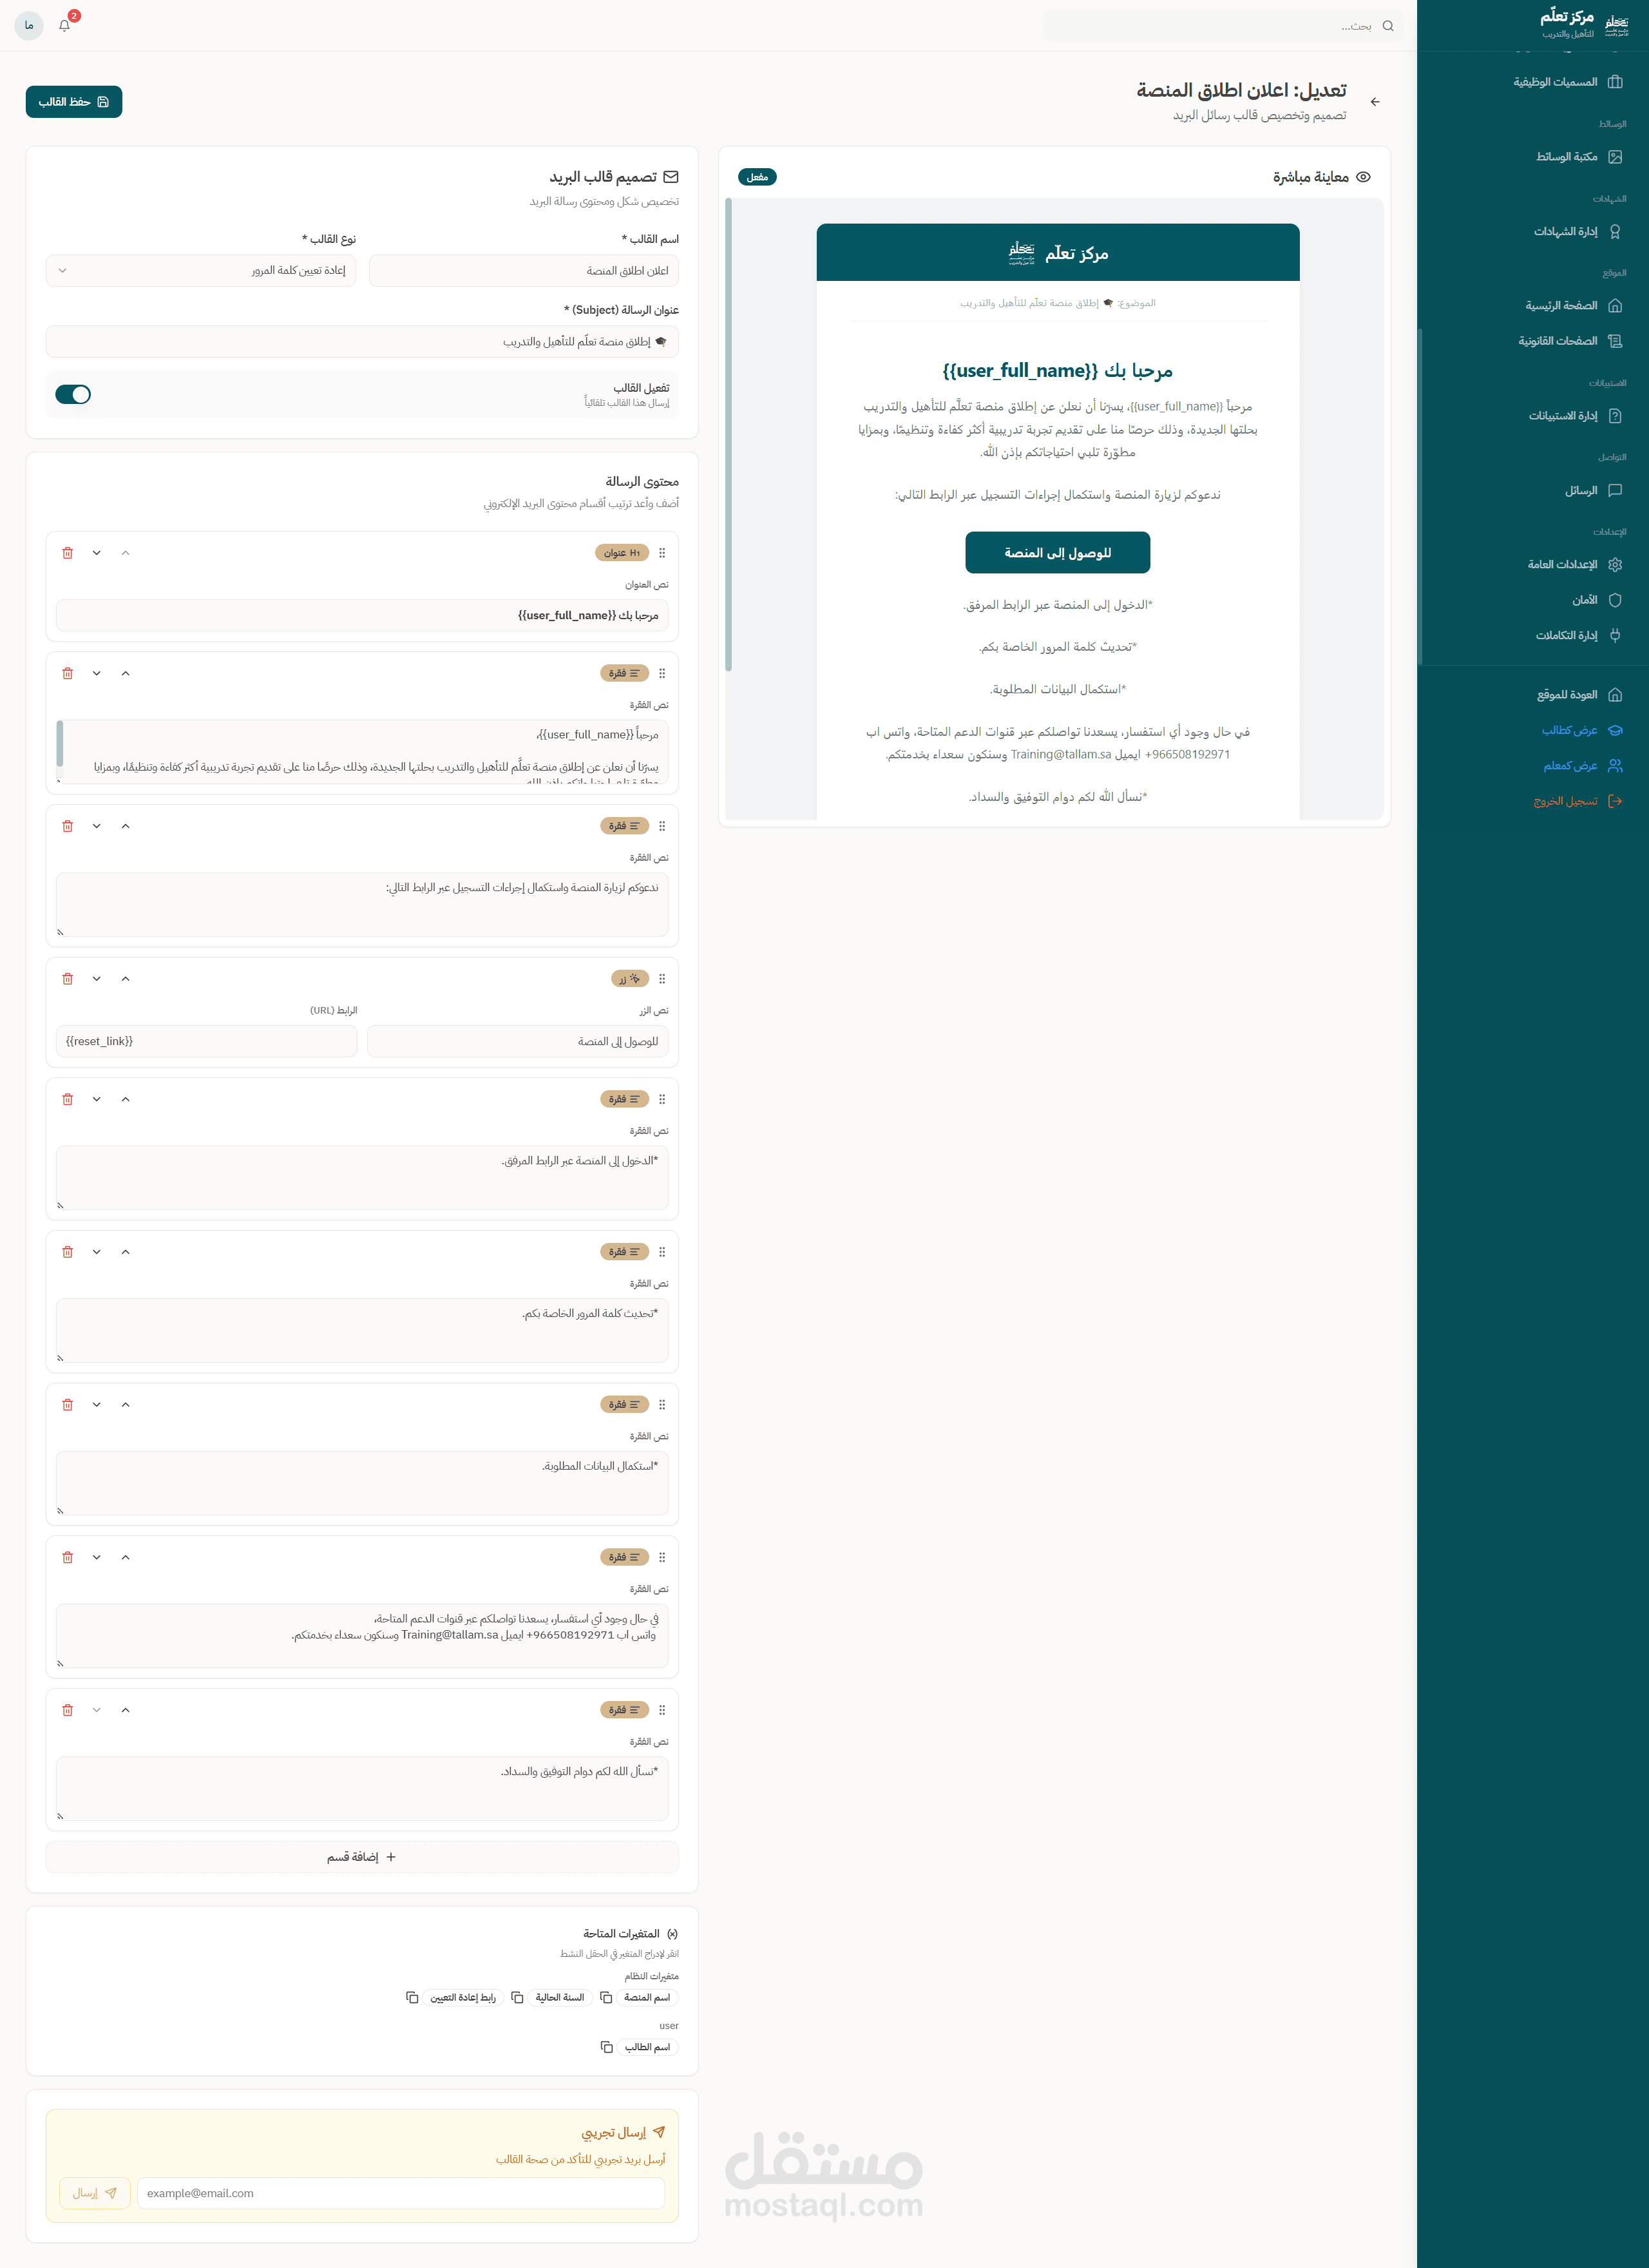Image resolution: width=1649 pixels, height=2268 pixels.
Task: Click the notifications bell icon
Action: [x=64, y=26]
